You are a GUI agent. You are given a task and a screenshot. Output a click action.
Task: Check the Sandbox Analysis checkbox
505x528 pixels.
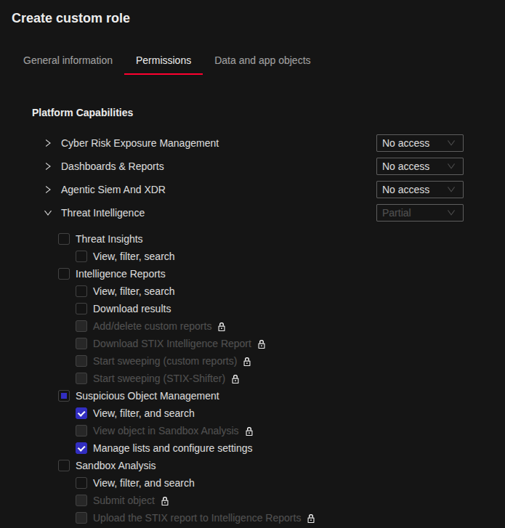pyautogui.click(x=64, y=466)
